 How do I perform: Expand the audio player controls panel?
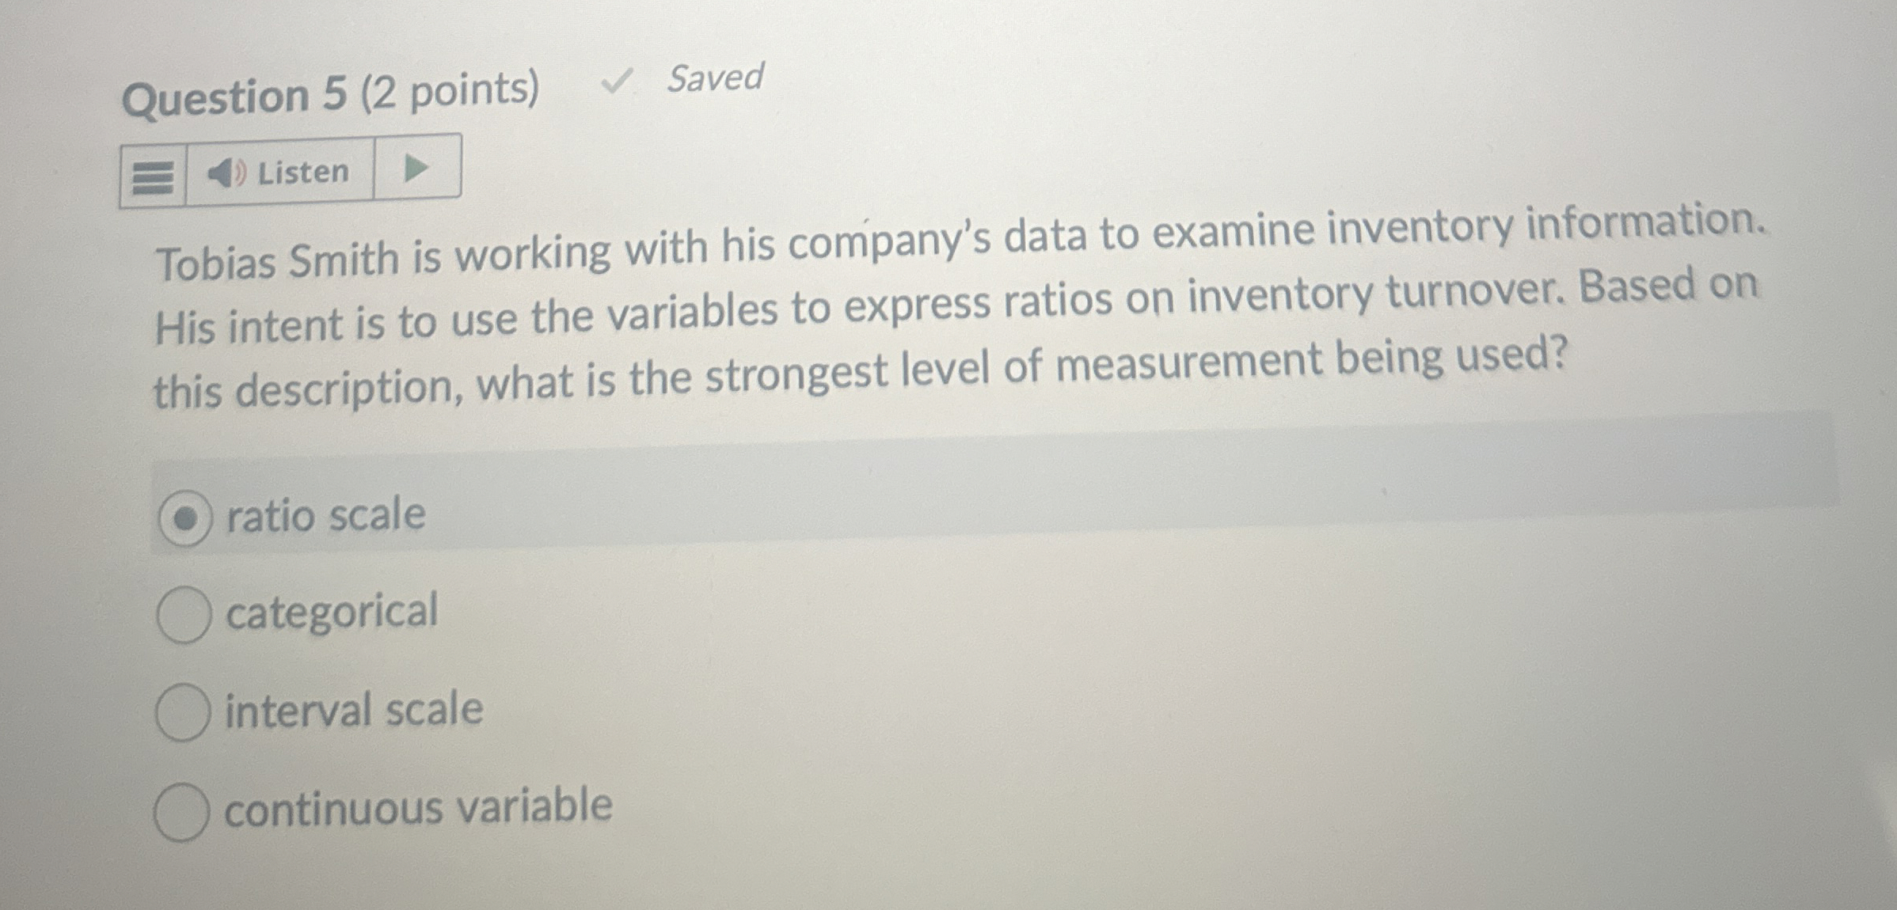point(416,169)
